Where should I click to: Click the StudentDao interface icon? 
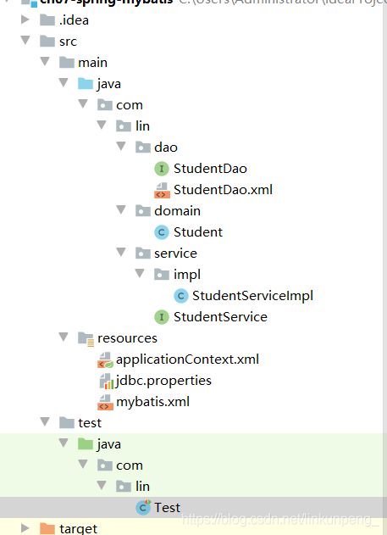[x=162, y=169]
